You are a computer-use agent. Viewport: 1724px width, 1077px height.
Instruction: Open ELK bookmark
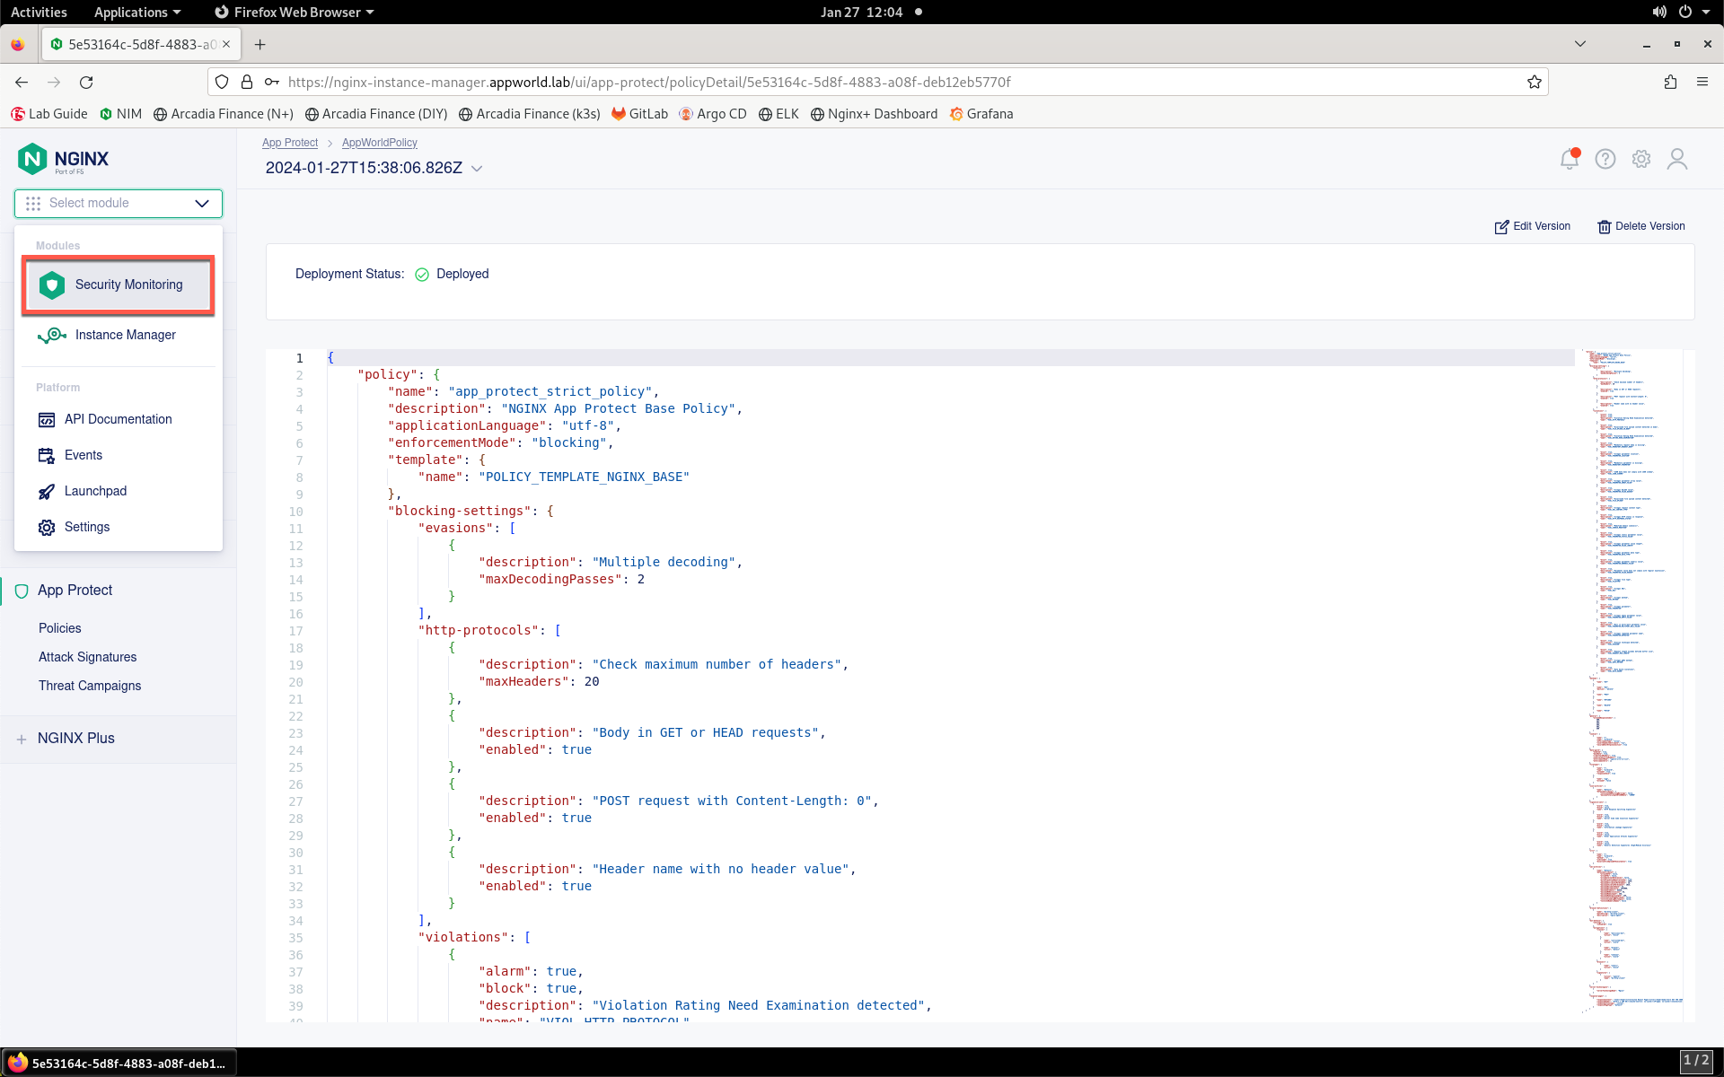click(x=778, y=114)
